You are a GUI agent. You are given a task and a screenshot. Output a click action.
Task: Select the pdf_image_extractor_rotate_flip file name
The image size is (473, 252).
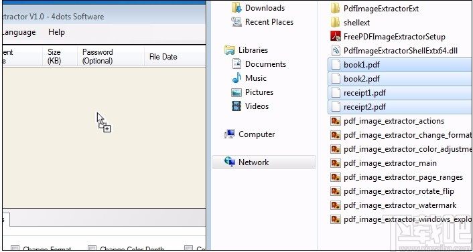(399, 191)
